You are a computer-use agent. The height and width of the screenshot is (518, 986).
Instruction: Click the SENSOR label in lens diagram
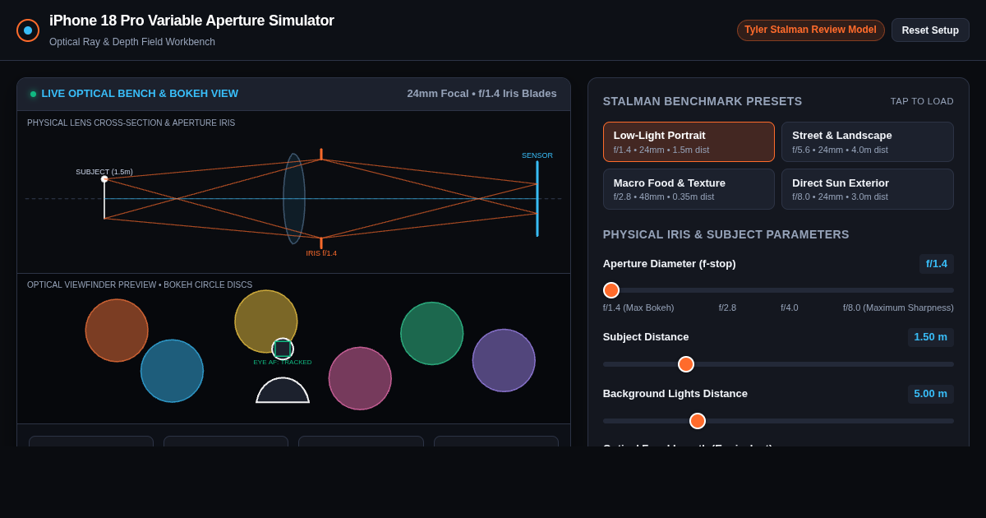(x=537, y=155)
